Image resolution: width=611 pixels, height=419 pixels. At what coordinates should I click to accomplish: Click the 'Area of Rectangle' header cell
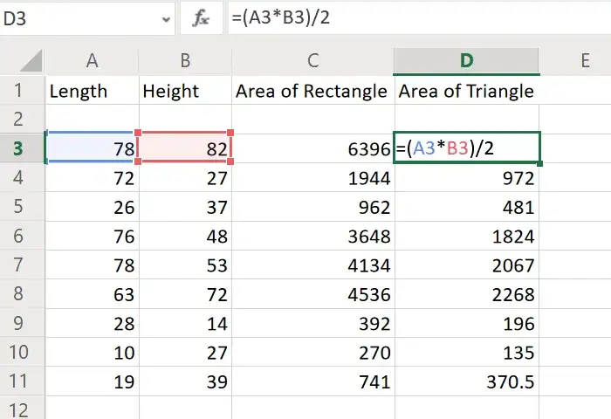pos(312,91)
